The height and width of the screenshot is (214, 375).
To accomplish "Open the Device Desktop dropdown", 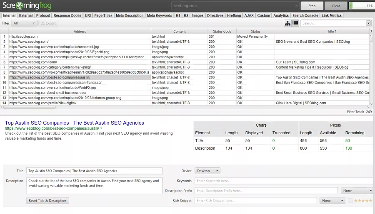I will pyautogui.click(x=207, y=171).
